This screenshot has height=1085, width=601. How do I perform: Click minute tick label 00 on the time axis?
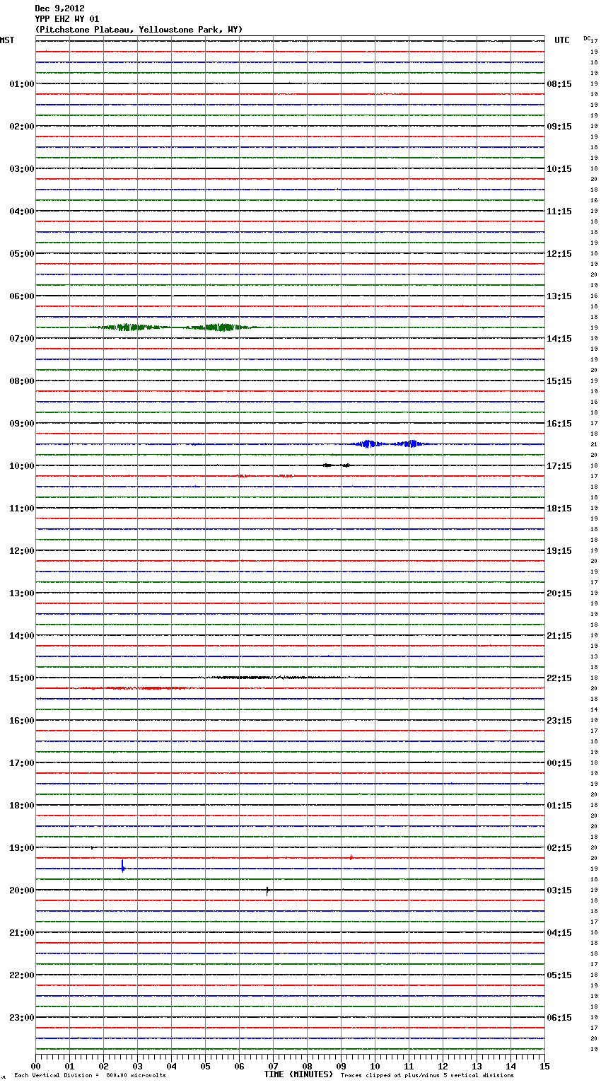[x=35, y=1066]
